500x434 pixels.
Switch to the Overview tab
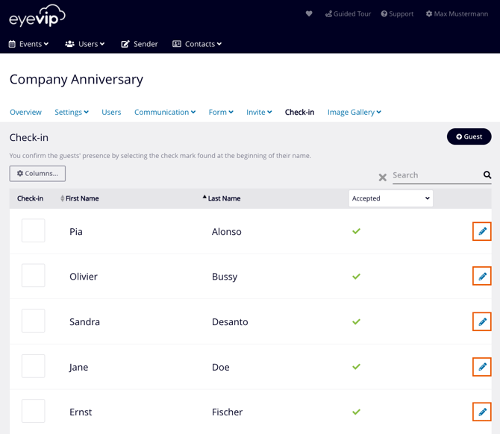(25, 112)
